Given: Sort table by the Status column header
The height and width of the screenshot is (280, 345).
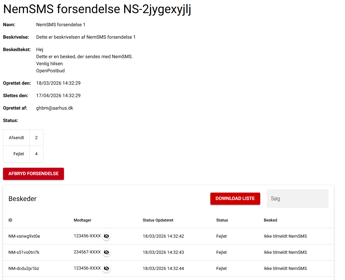Looking at the screenshot, I should (222, 220).
